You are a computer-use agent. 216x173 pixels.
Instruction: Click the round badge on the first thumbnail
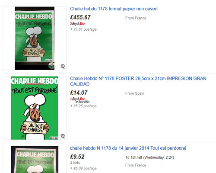click(51, 66)
